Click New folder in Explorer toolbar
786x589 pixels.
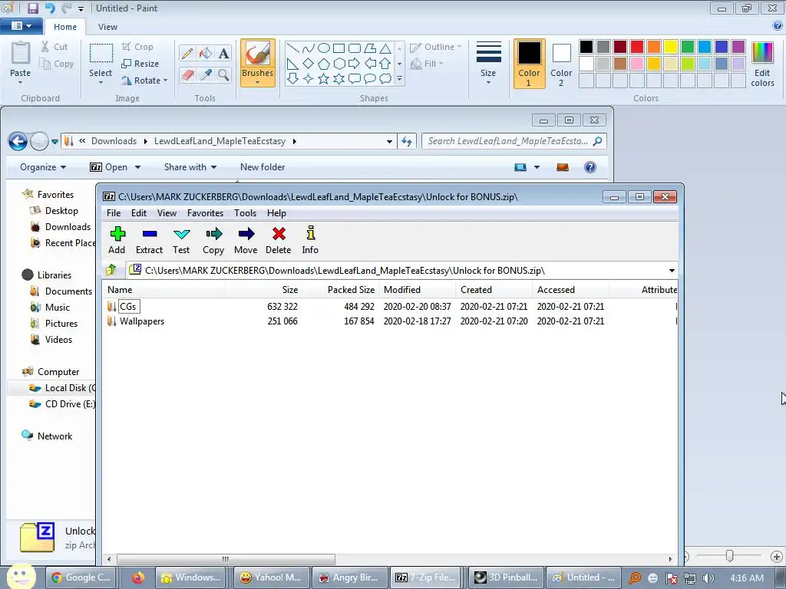pyautogui.click(x=263, y=167)
